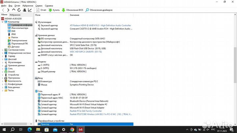This screenshot has height=133, width=237.
Task: Select Программы tree item
Action: (x=12, y=78)
